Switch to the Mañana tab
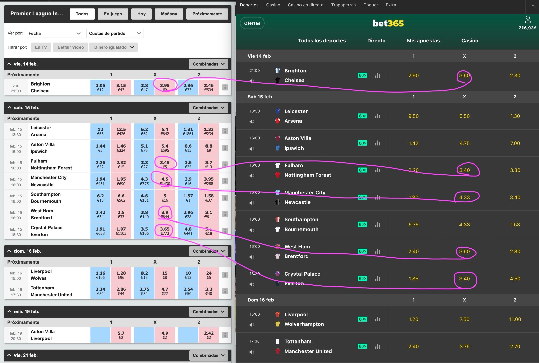The width and height of the screenshot is (539, 363). pos(169,14)
